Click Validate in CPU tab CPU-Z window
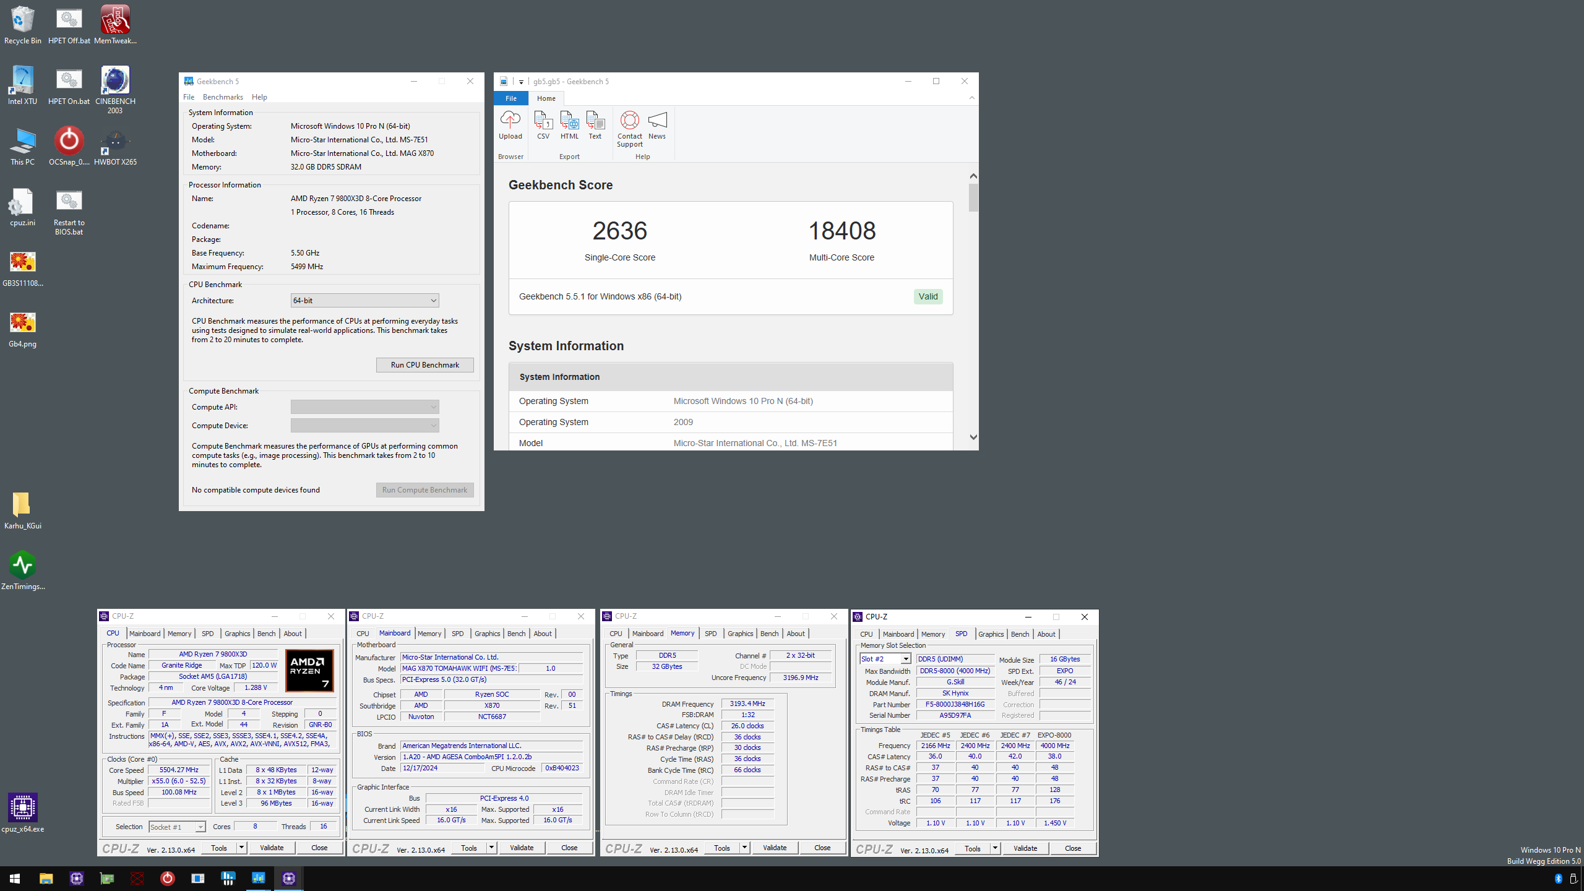The image size is (1584, 891). [272, 848]
